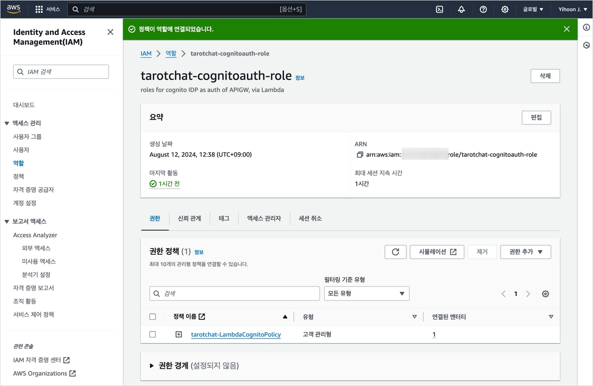Viewport: 593px width, 386px height.
Task: Open external link icon beside 정책 이름
Action: click(x=202, y=317)
